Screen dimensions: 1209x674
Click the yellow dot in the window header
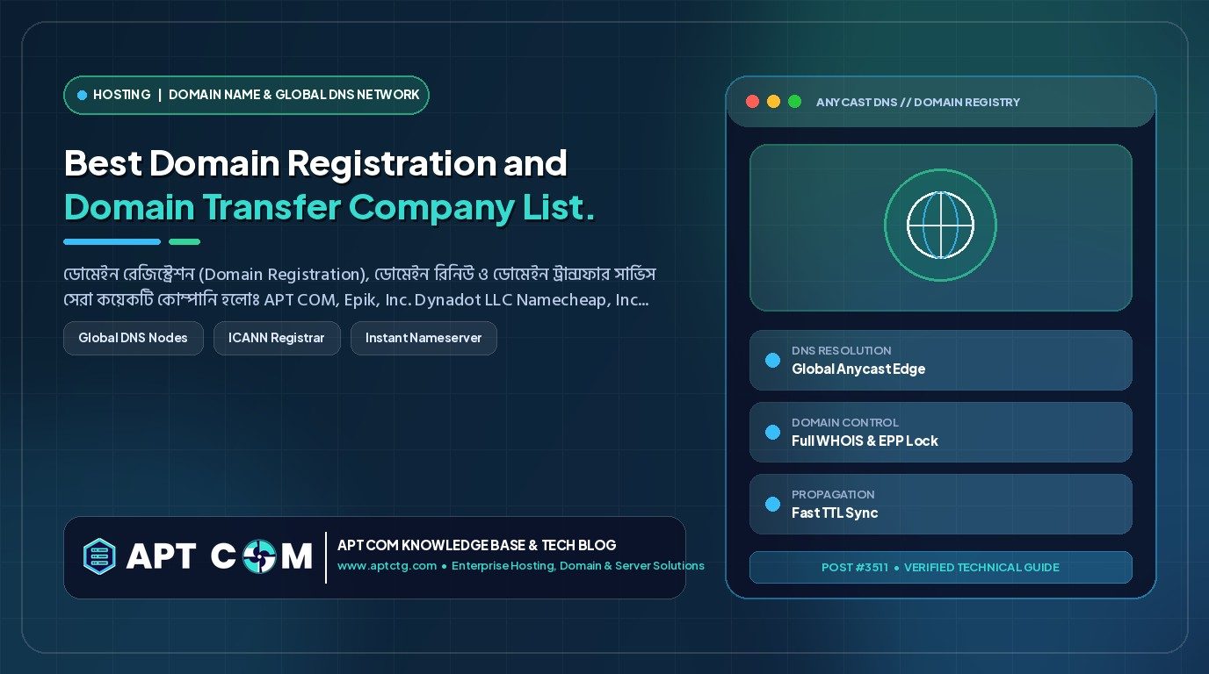pos(773,102)
